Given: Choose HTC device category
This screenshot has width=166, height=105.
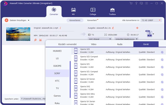Looking at the screenshot, I should point(57,81).
